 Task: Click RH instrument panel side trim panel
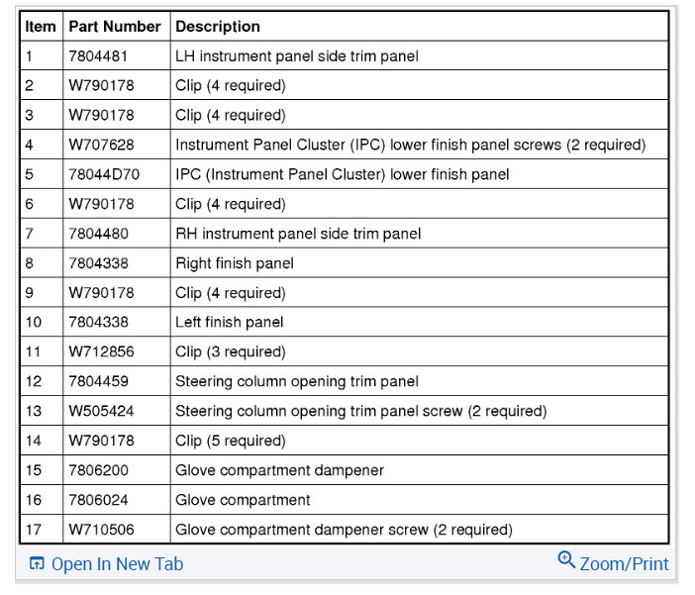298,234
